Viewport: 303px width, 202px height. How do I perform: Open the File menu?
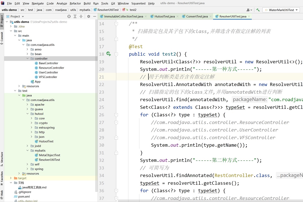[9, 3]
